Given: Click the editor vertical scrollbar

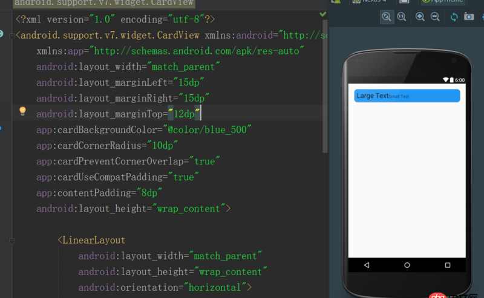Looking at the screenshot, I should (x=325, y=86).
